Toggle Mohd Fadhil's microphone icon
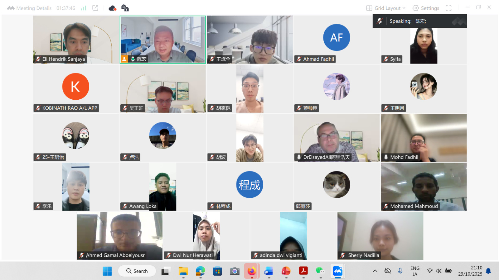The image size is (499, 280). [x=386, y=157]
